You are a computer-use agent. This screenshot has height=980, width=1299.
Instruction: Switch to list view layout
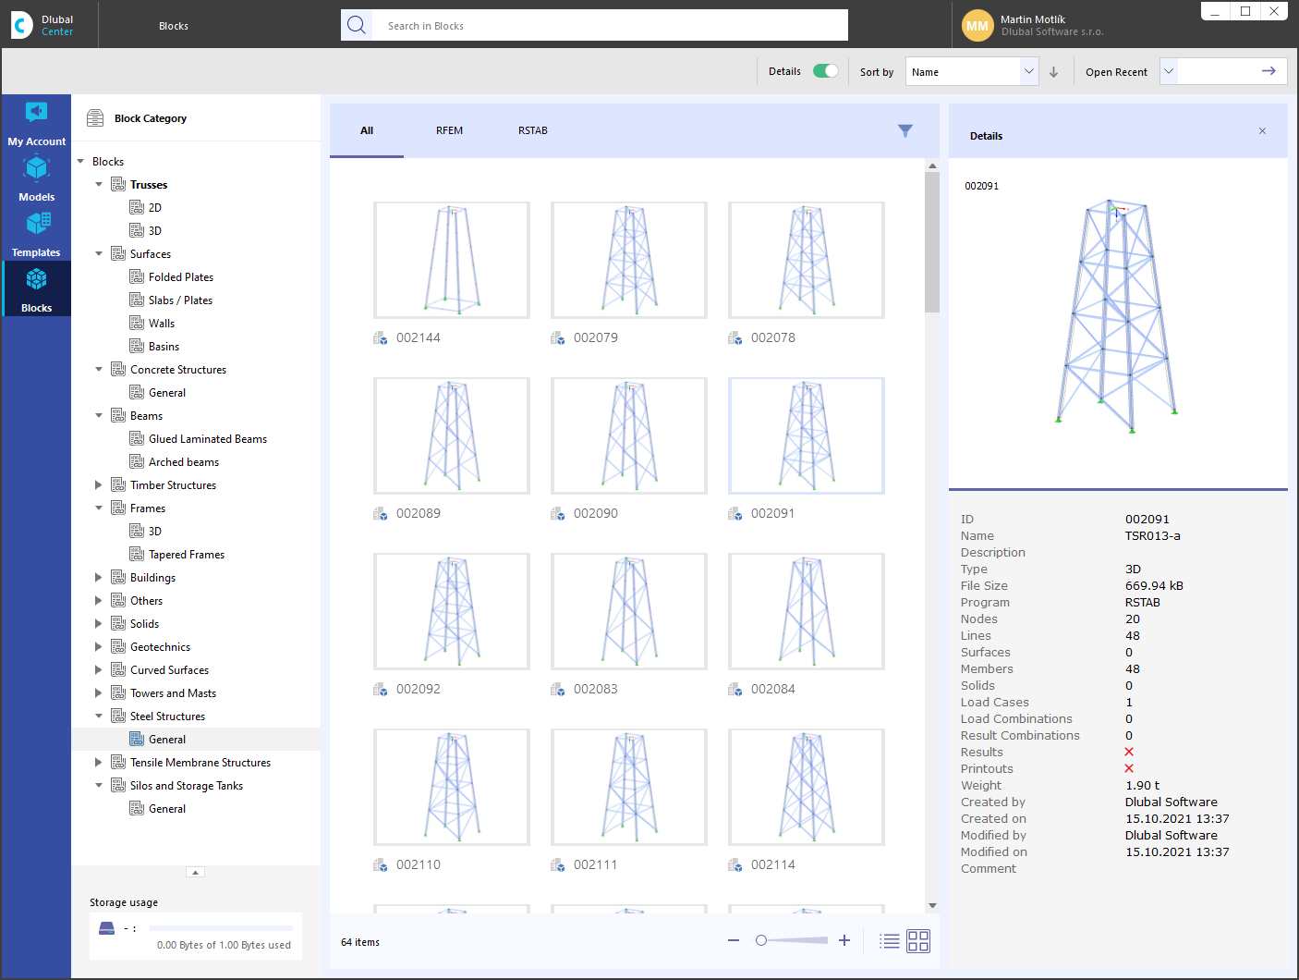(889, 941)
